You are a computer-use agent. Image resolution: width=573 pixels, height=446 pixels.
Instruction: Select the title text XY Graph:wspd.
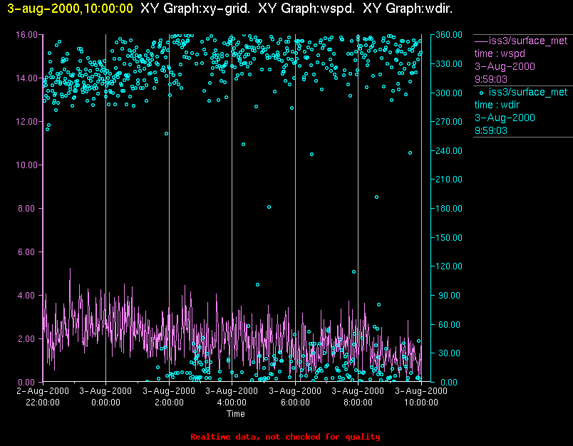point(306,8)
